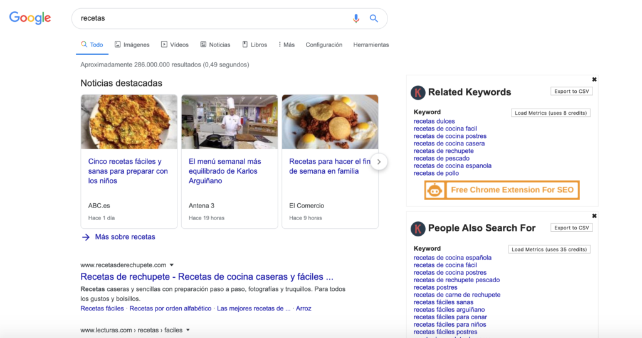642x338 pixels.
Task: Click keyword recetas fáciles sanas
Action: point(443,302)
